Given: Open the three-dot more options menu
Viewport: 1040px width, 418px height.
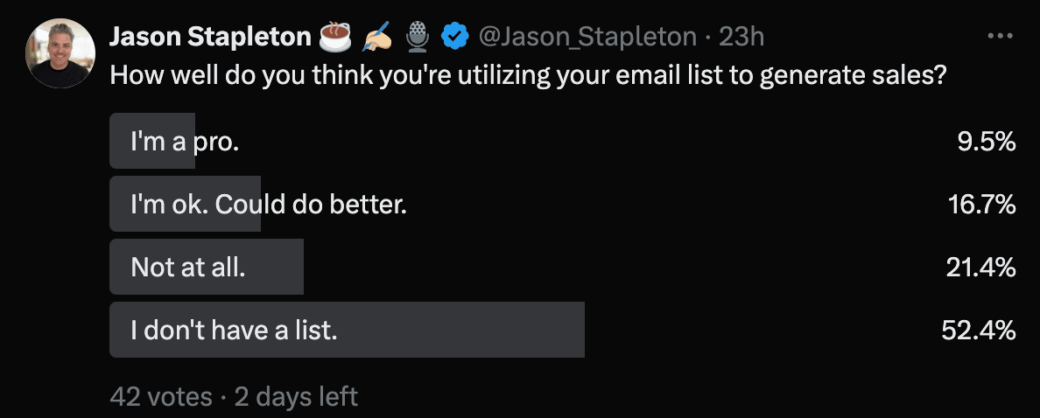Looking at the screenshot, I should point(1001,37).
